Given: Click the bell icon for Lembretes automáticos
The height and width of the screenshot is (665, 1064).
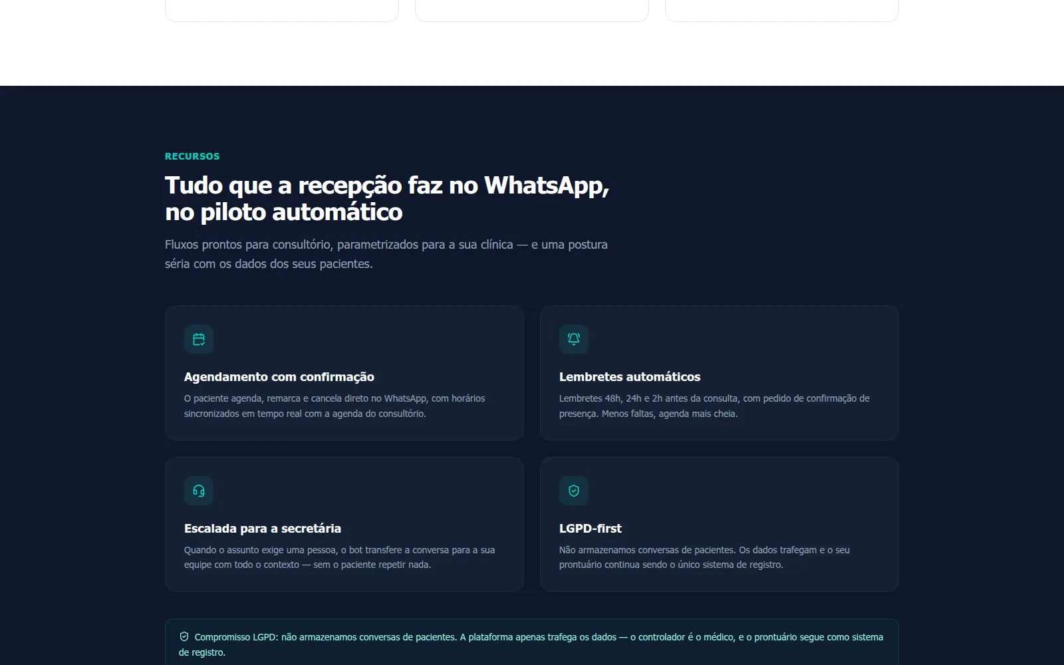Looking at the screenshot, I should pos(574,339).
